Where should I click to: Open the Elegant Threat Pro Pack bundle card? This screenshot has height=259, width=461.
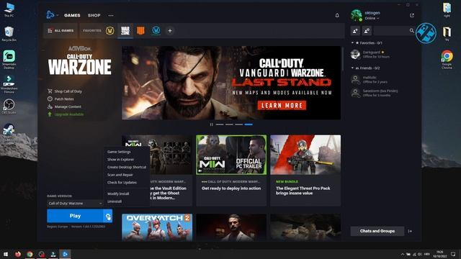coord(305,171)
